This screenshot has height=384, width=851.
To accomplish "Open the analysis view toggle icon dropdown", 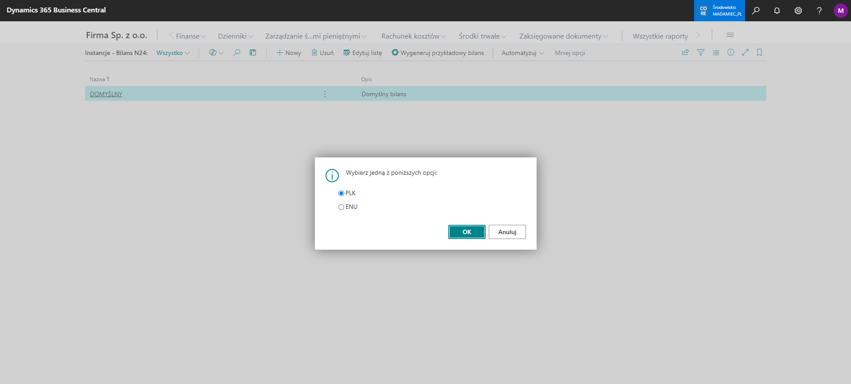I will click(216, 53).
